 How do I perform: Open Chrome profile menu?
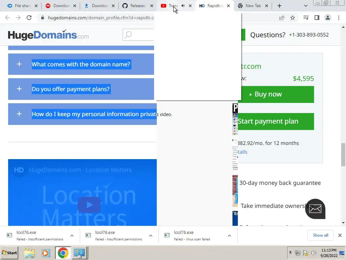[328, 18]
